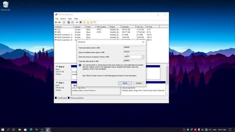Open the Help menu
This screenshot has width=235, height=132.
(x=76, y=19)
